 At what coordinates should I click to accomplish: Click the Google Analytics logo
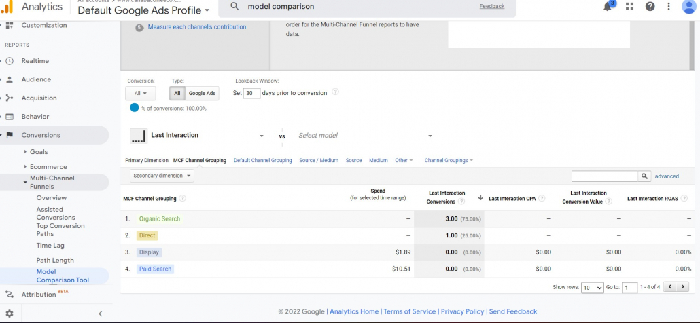coord(7,6)
